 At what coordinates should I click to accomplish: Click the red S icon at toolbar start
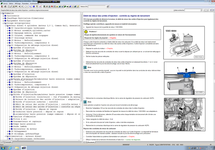2,7
